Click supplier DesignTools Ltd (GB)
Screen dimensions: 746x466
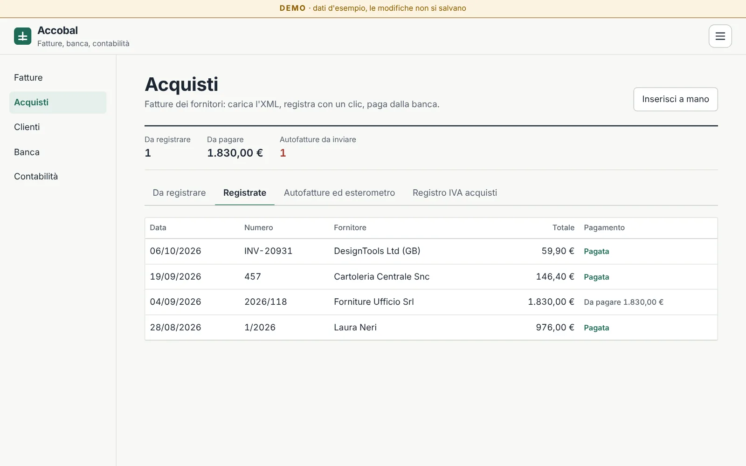[x=377, y=251]
